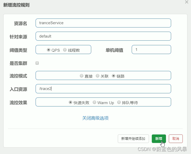Image resolution: width=191 pixels, height=154 pixels.
Task: Collapse options via 关闭高级选项 link
Action: coord(95,118)
